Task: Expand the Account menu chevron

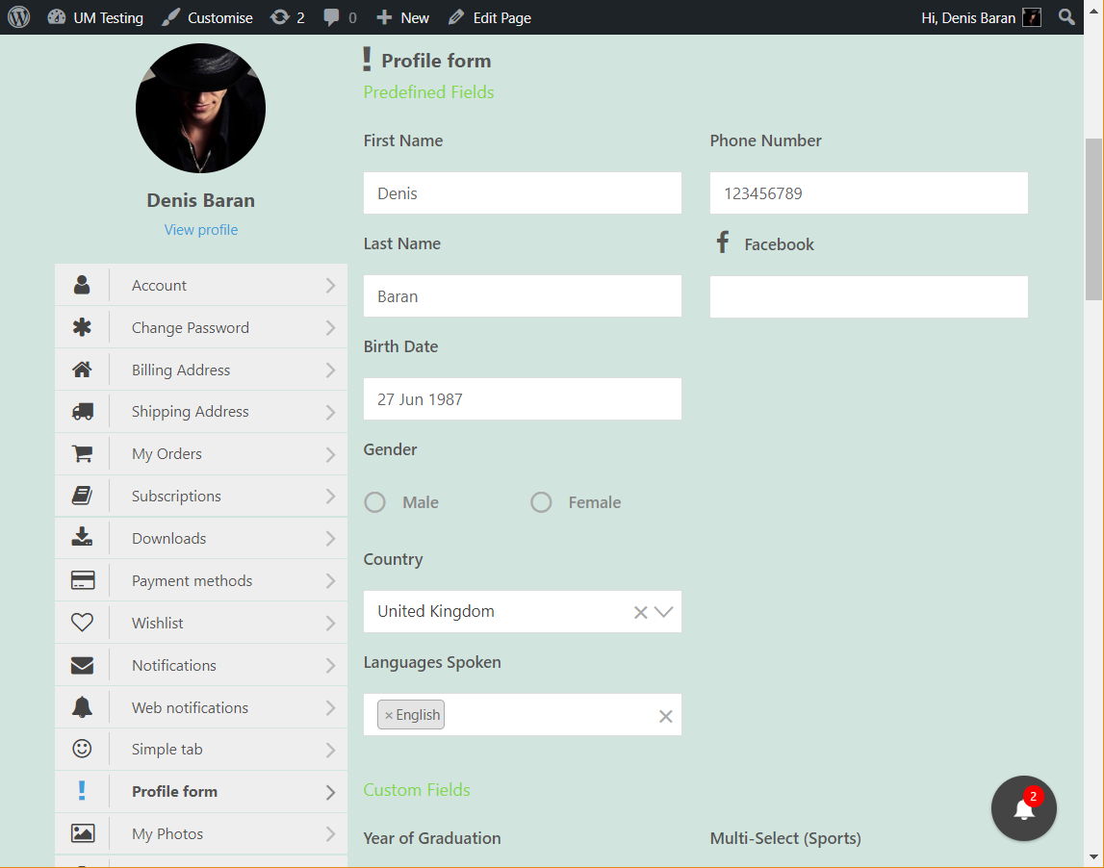Action: click(x=332, y=285)
